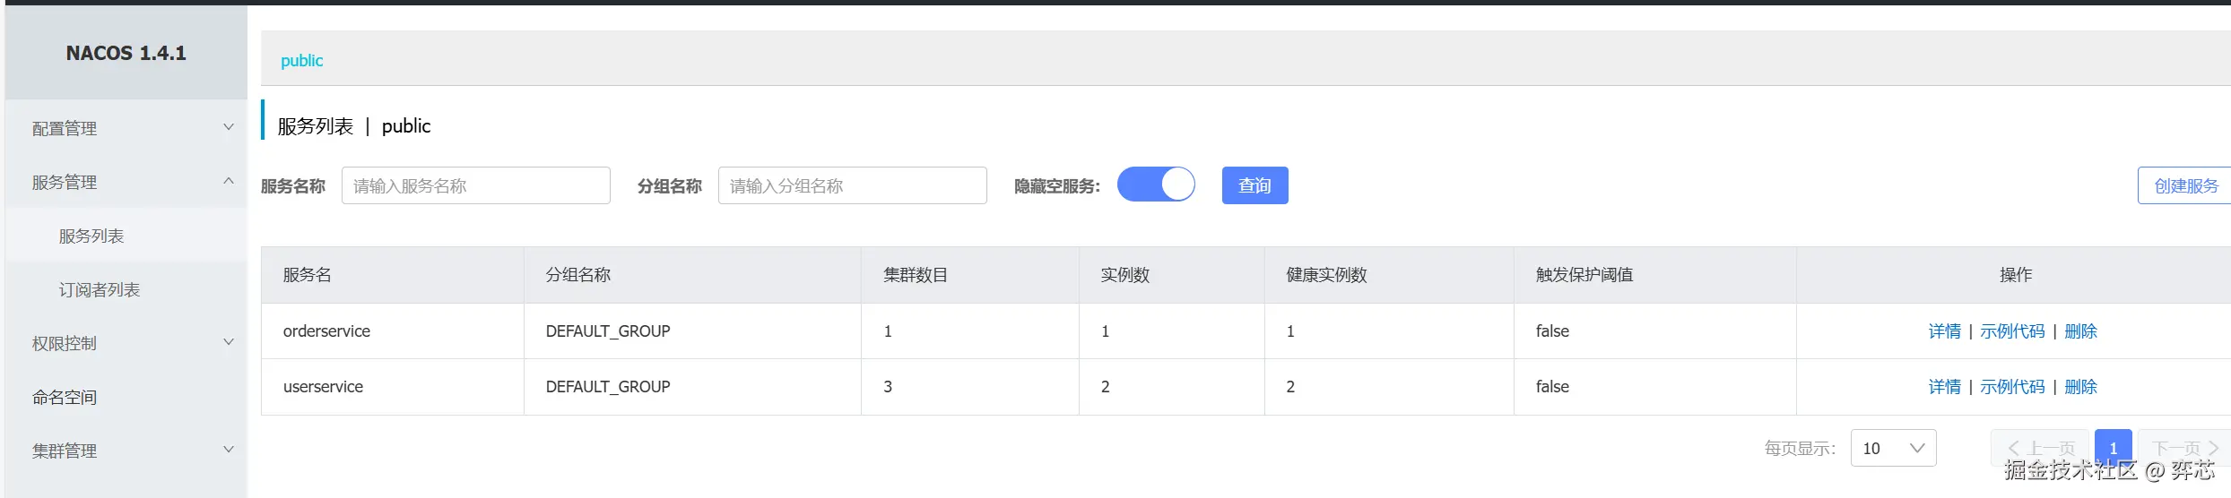Focus the 服务名称 input field
Image resolution: width=2231 pixels, height=498 pixels.
(475, 185)
